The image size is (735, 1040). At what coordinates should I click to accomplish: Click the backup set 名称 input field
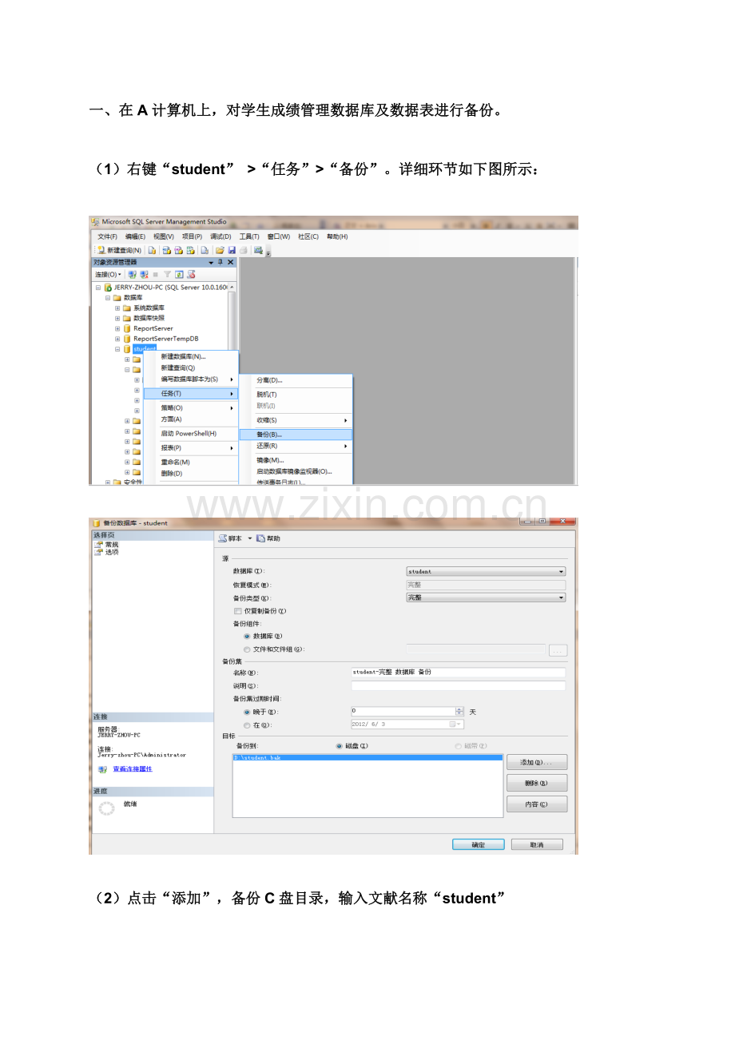coord(459,673)
